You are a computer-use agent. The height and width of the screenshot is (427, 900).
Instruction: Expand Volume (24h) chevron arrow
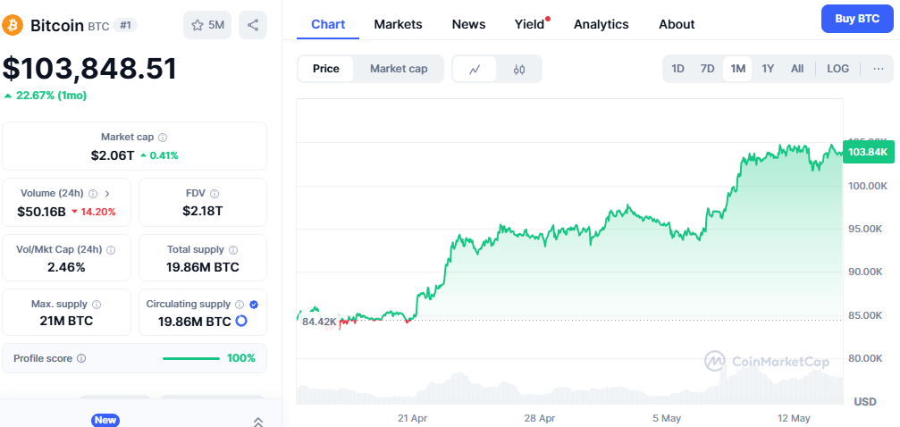(x=107, y=194)
